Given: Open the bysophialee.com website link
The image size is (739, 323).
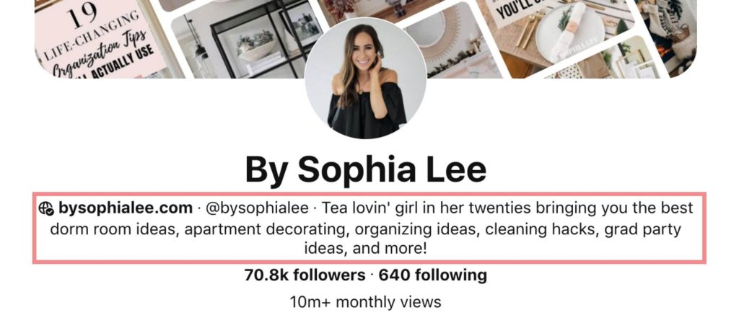Looking at the screenshot, I should (x=126, y=208).
